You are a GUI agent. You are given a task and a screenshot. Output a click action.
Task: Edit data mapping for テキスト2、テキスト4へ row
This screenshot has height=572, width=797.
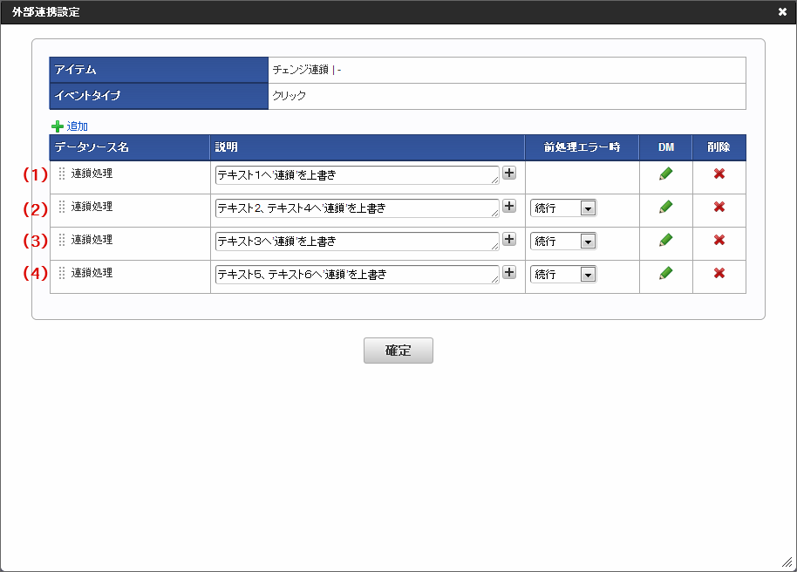[666, 207]
